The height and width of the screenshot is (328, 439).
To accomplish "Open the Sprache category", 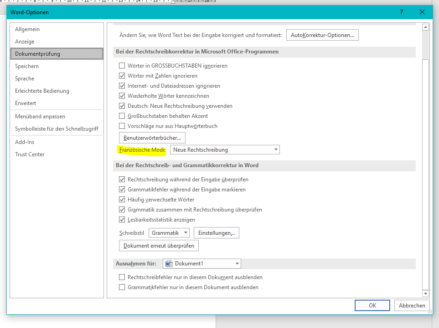I will click(x=57, y=79).
